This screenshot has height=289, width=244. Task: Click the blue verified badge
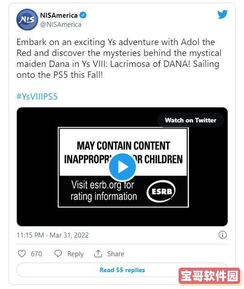tap(83, 15)
